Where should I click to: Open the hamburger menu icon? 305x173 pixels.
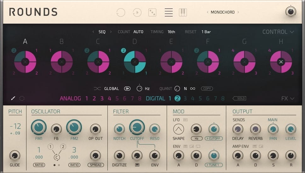[169, 12]
